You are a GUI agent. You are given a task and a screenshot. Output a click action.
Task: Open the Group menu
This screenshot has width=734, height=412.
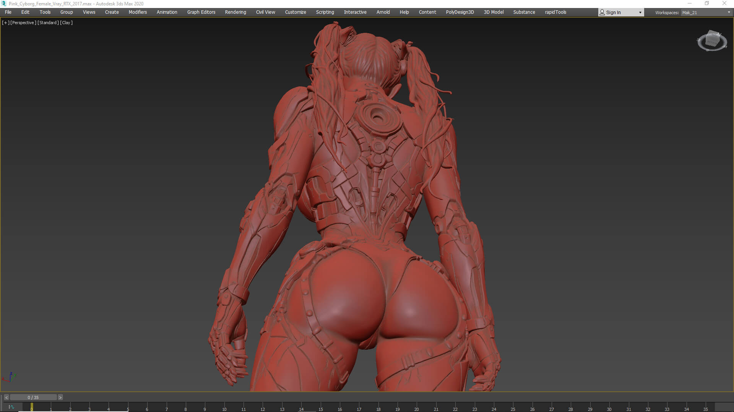67,12
